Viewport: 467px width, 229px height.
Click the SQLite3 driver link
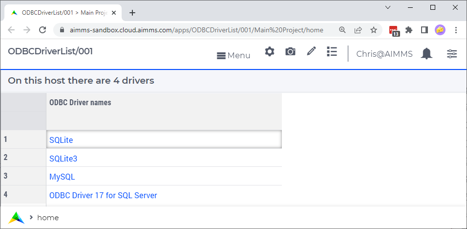(x=63, y=159)
